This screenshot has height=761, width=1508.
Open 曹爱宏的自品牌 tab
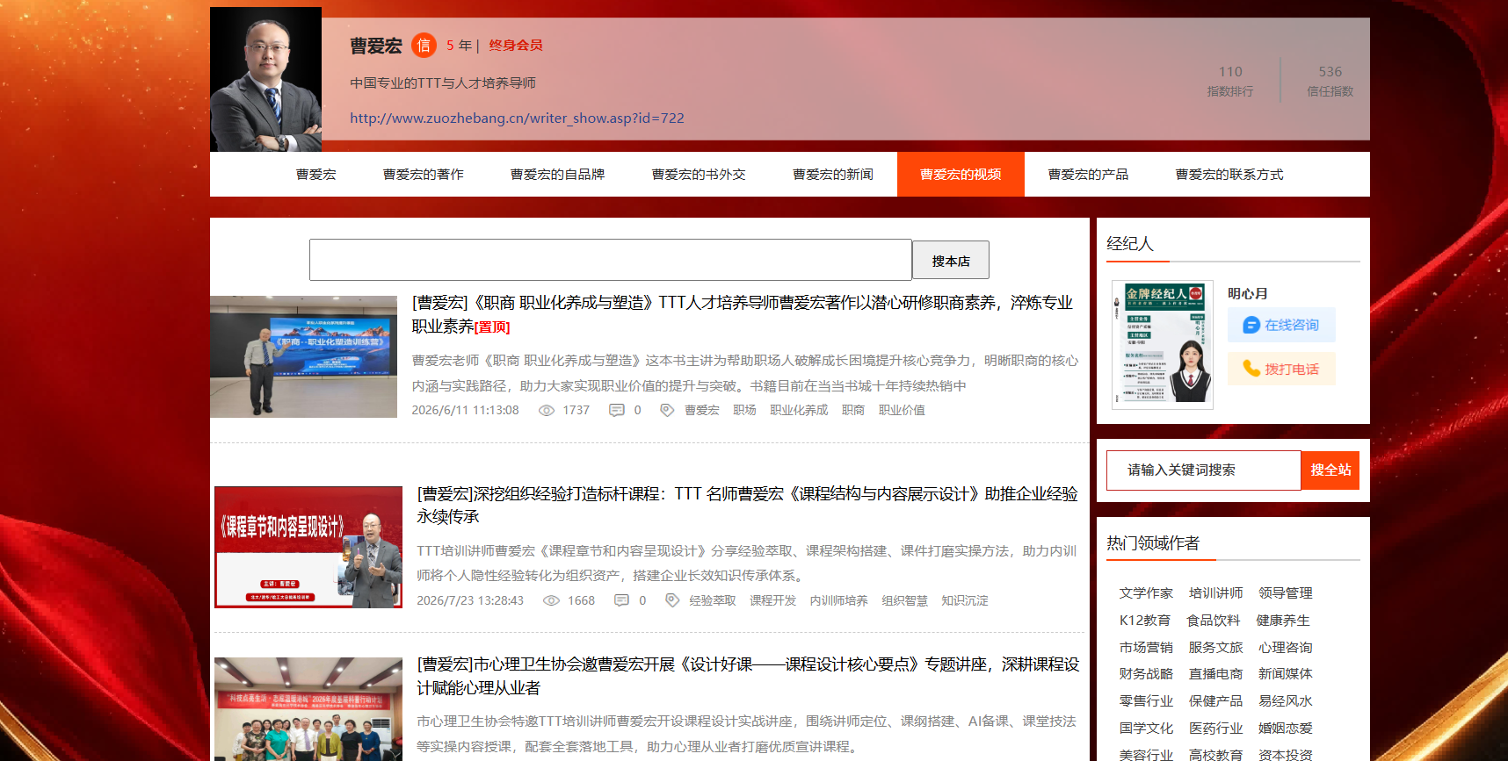558,174
